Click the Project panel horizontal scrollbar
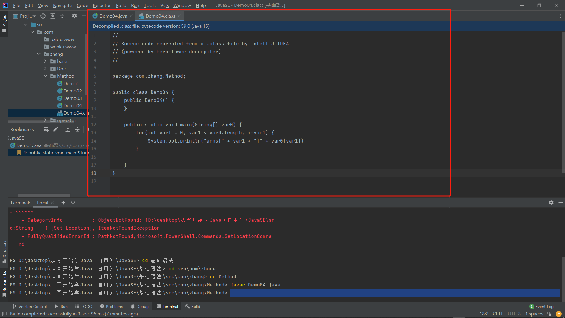 pyautogui.click(x=44, y=195)
